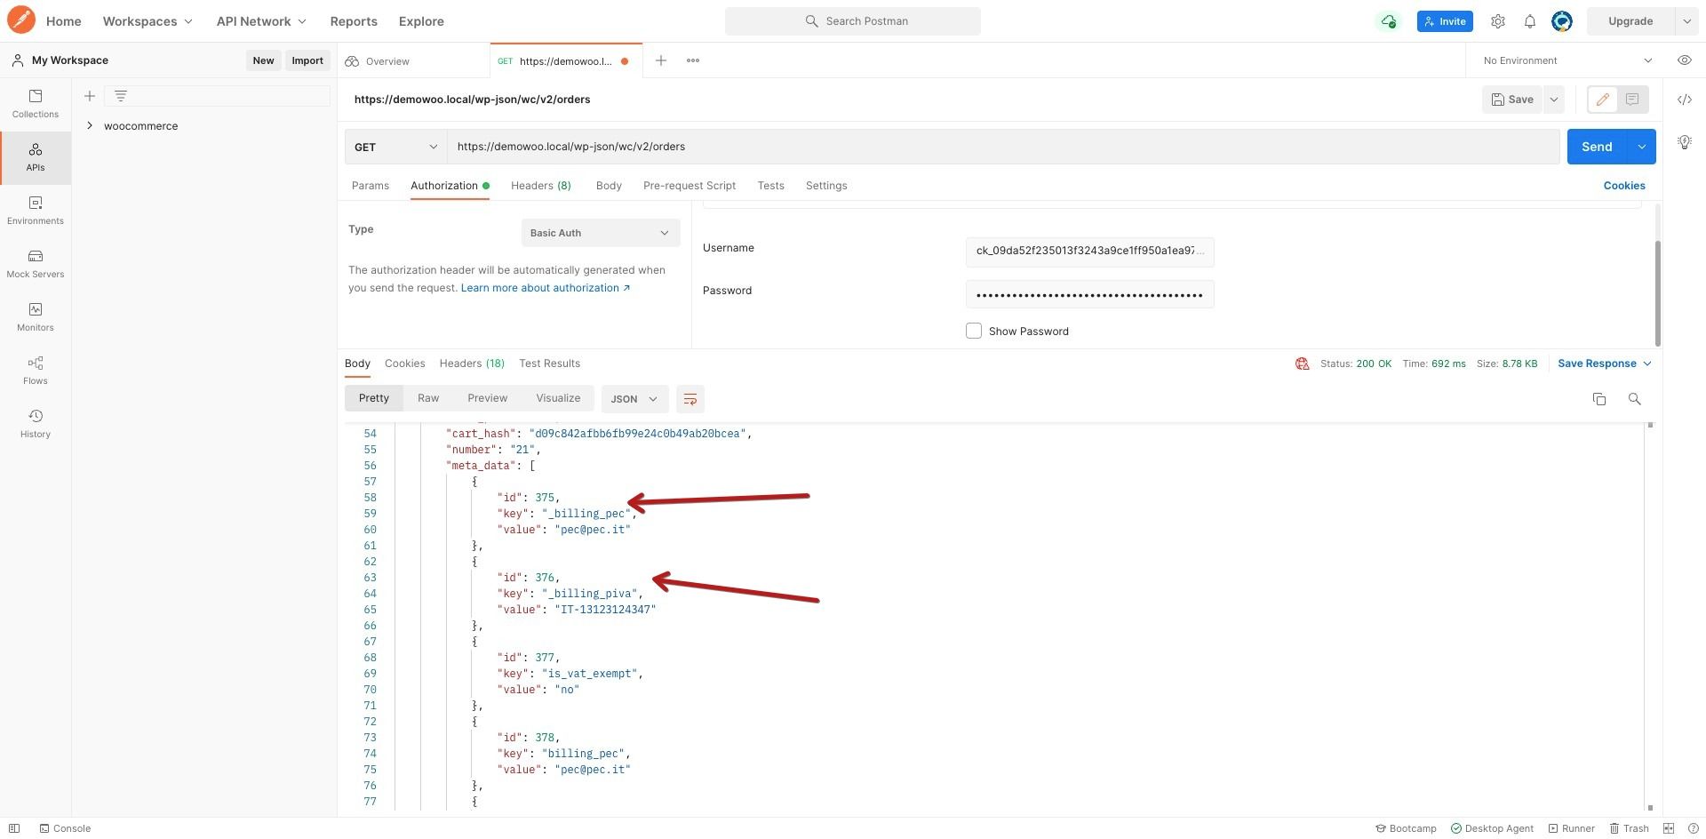The image size is (1706, 839).
Task: Open Monitors in the sidebar
Action: click(36, 317)
